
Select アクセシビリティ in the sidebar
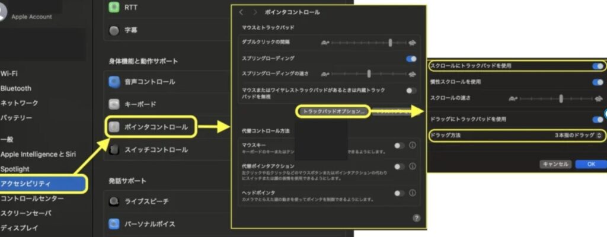[x=41, y=184]
